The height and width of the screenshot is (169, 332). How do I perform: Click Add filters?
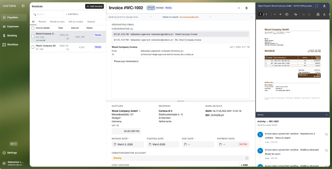tap(72, 14)
